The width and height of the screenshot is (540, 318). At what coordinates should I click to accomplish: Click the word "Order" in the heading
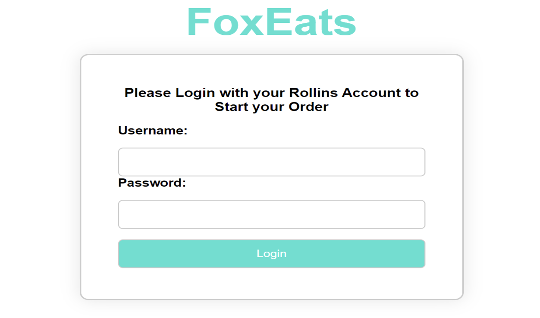(x=308, y=106)
